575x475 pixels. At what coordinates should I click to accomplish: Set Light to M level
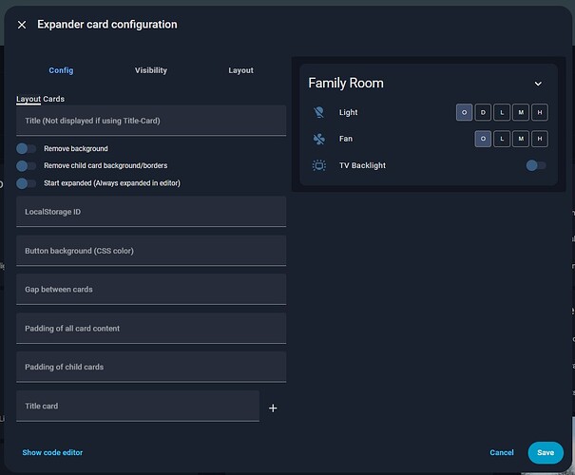tap(521, 112)
